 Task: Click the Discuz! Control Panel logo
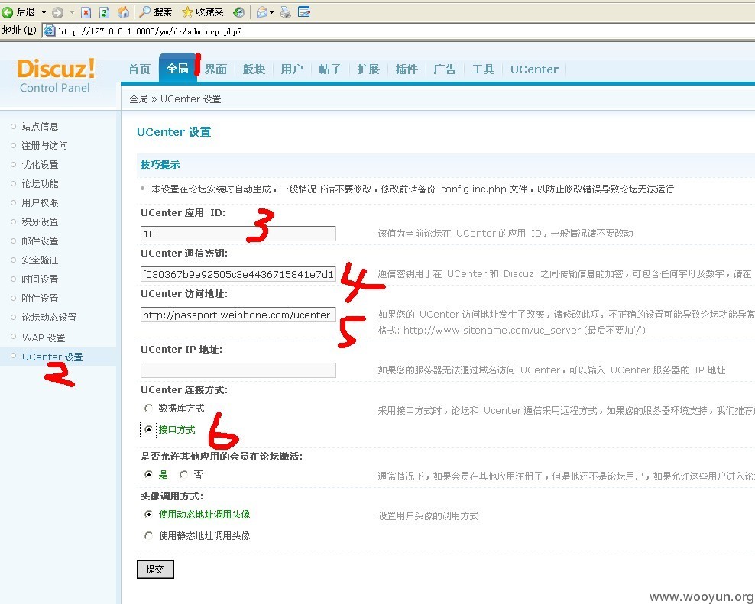pyautogui.click(x=56, y=76)
